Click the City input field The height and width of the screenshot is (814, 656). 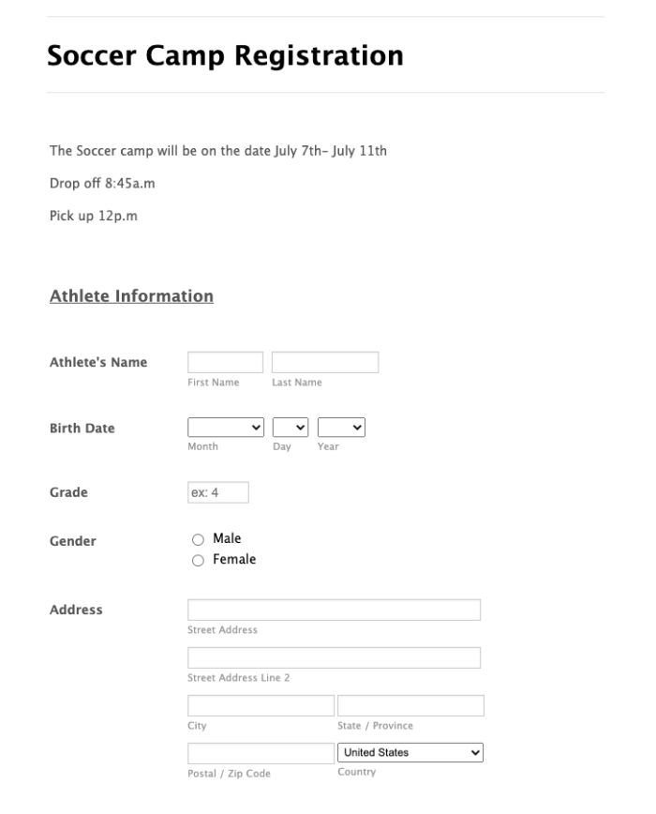coord(261,706)
